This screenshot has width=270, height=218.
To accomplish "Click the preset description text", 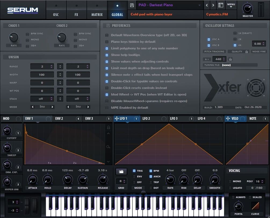I will (152, 14).
